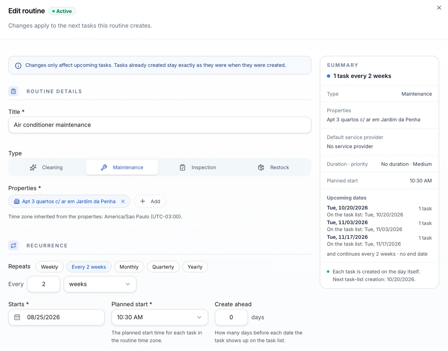
Task: Select the Inspection type
Action: click(198, 167)
